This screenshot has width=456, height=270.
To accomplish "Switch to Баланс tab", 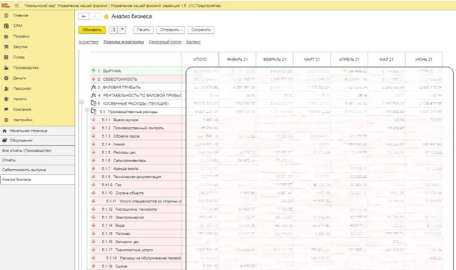I will [193, 42].
